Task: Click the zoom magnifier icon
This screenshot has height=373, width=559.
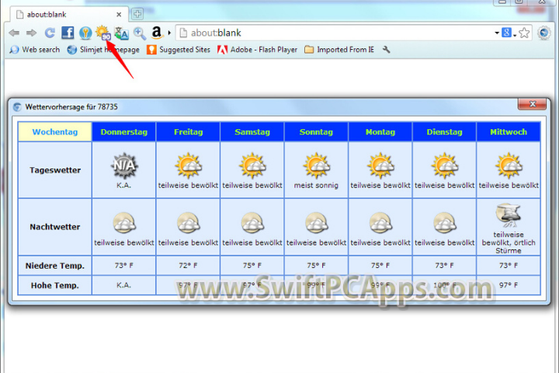Action: (140, 33)
